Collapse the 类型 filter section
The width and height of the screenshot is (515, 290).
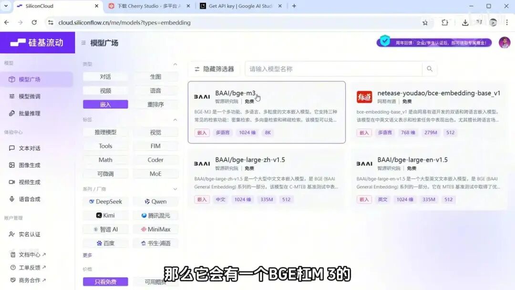point(175,64)
